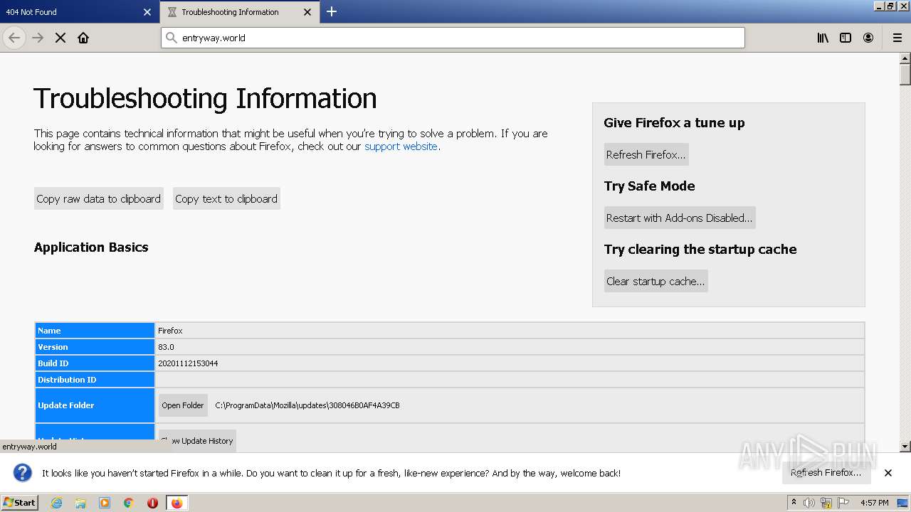This screenshot has width=911, height=512.
Task: Close the 404 Not Found tab
Action: click(147, 12)
